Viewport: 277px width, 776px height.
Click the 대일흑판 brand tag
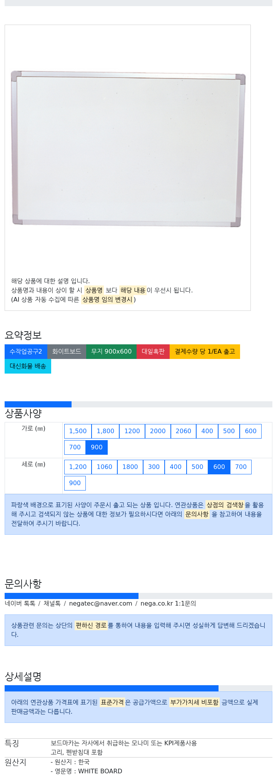click(153, 352)
